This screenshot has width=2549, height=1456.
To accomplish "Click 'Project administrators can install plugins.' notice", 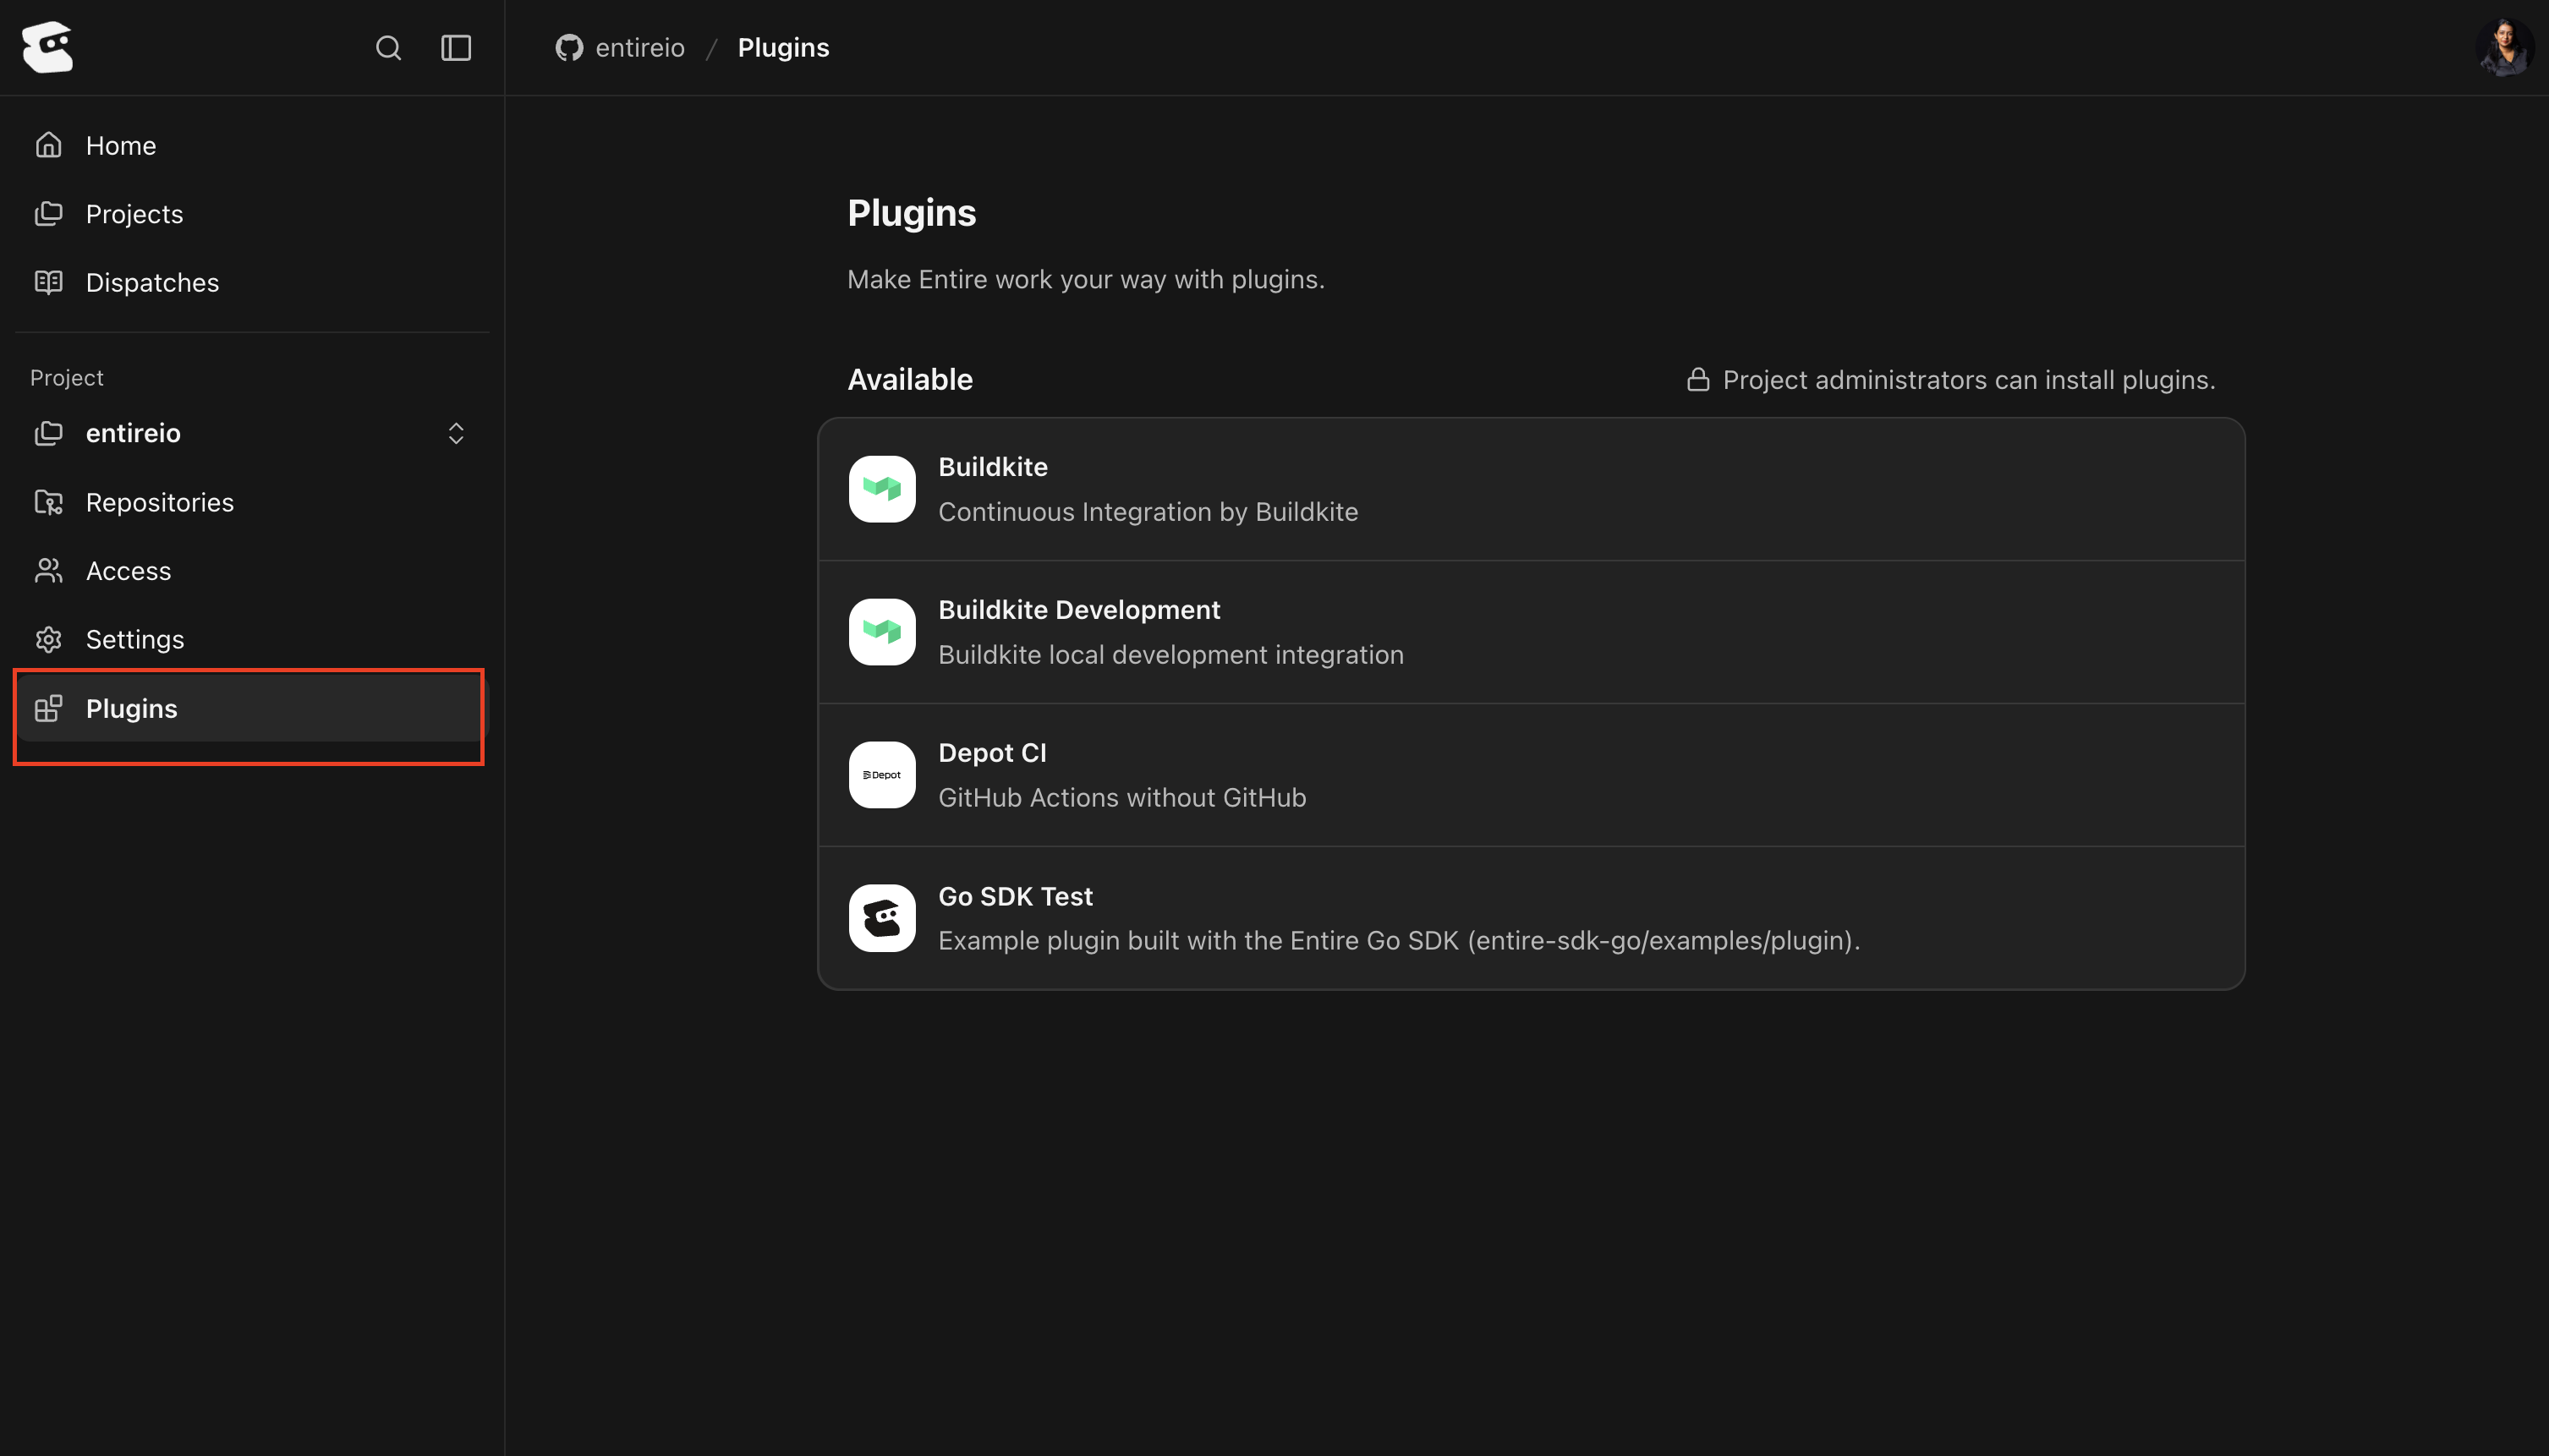I will pyautogui.click(x=1969, y=380).
